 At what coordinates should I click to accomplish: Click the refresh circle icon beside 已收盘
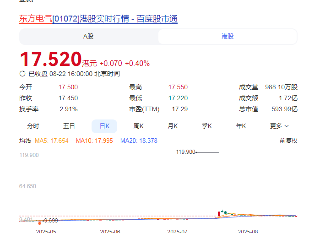coord(22,74)
